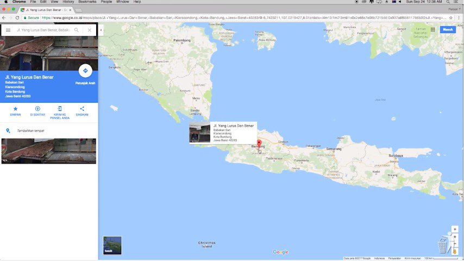Open the View menu
464x261 pixels.
[54, 2]
